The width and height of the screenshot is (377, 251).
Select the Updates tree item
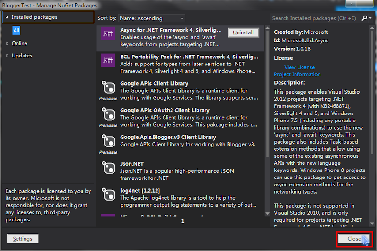pos(22,56)
